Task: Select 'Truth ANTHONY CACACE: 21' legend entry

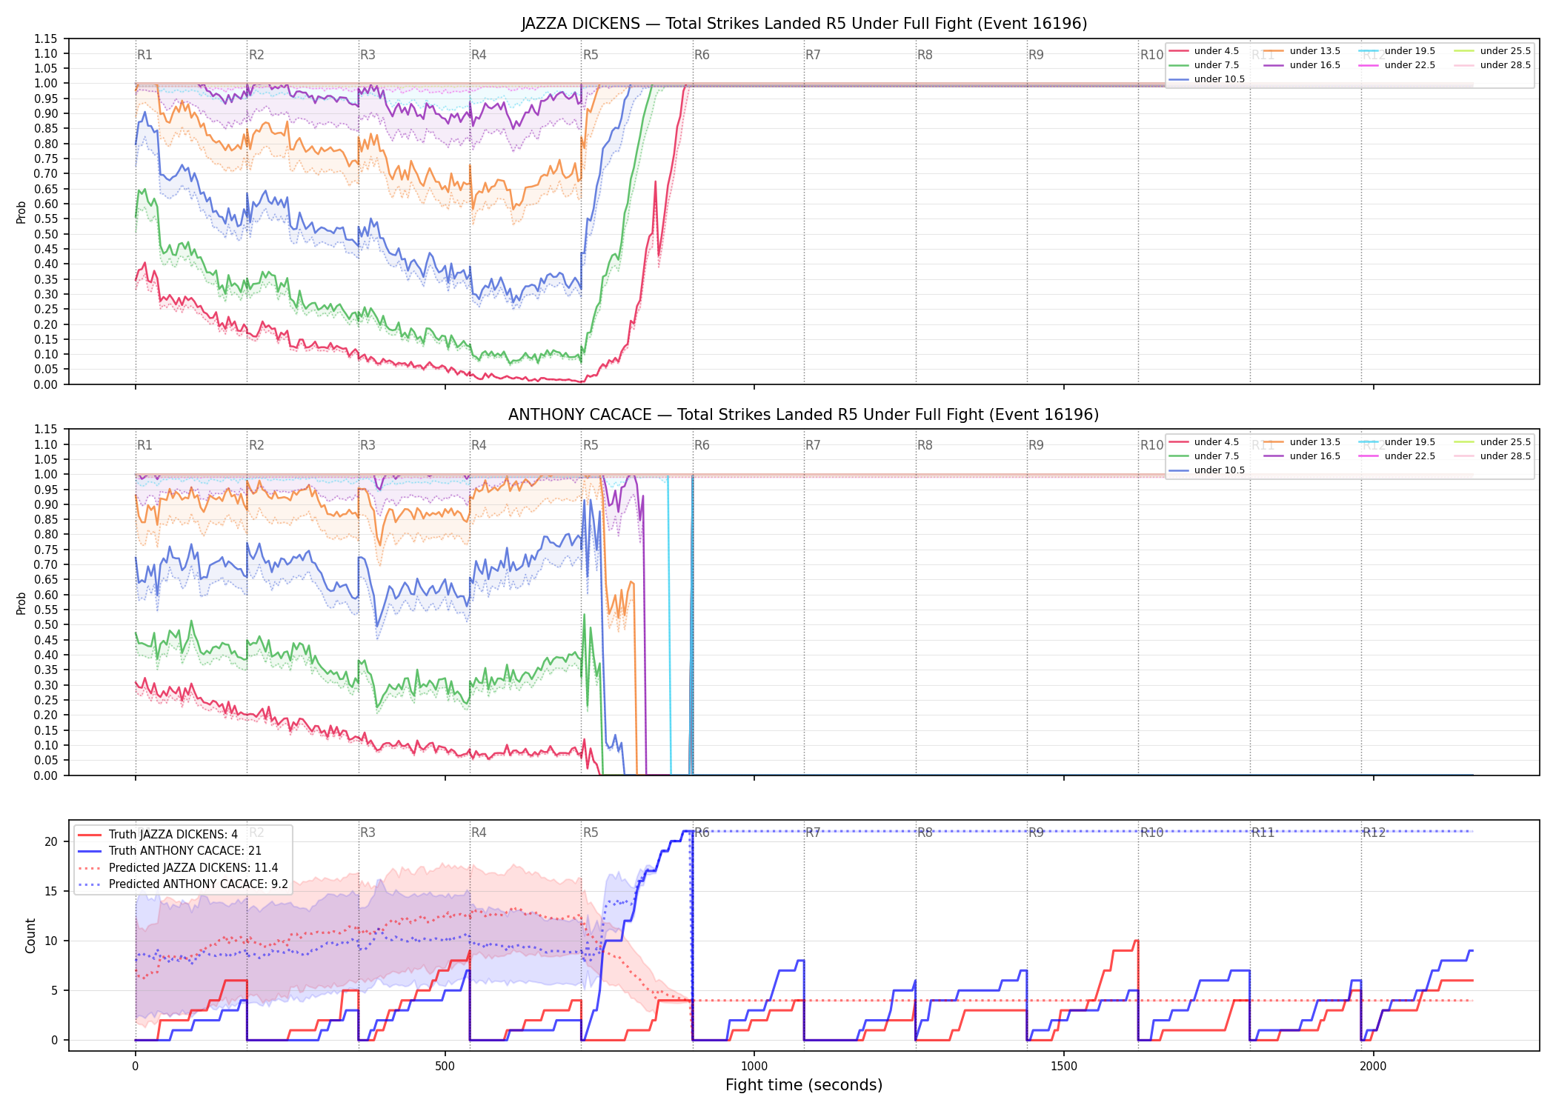Action: [169, 850]
